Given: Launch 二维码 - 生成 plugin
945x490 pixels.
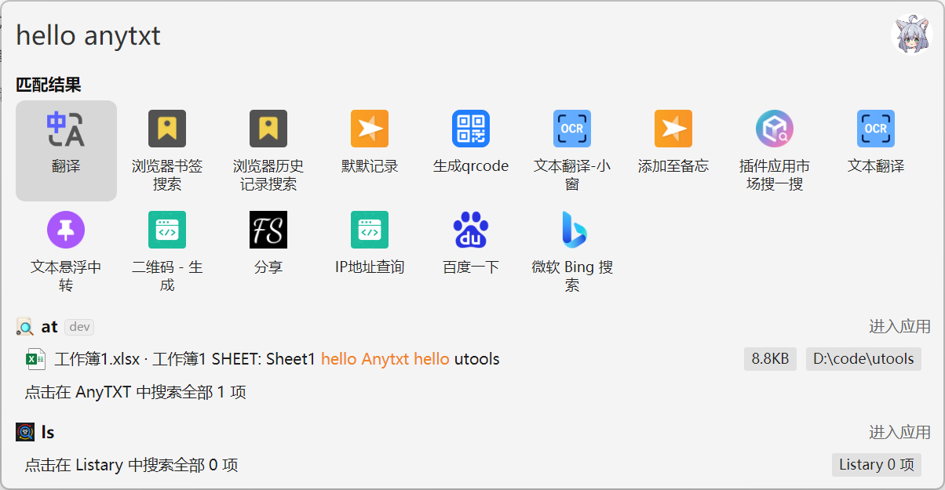Looking at the screenshot, I should coord(167,251).
